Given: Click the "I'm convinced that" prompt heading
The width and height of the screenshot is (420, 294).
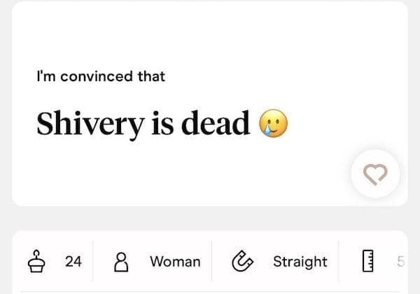Looking at the screenshot, I should tap(101, 76).
